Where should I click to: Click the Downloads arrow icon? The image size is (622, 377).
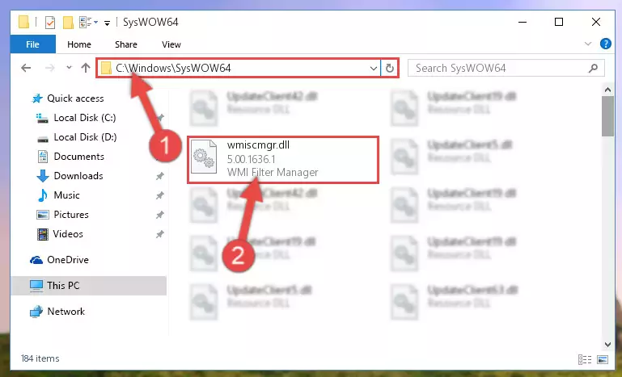coord(42,176)
